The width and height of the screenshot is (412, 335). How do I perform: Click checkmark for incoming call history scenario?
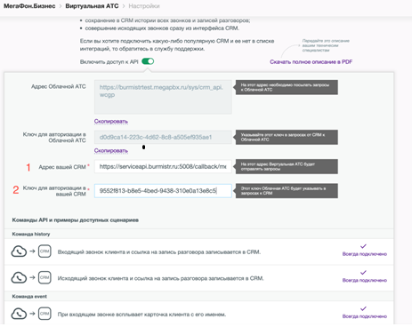[363, 246]
